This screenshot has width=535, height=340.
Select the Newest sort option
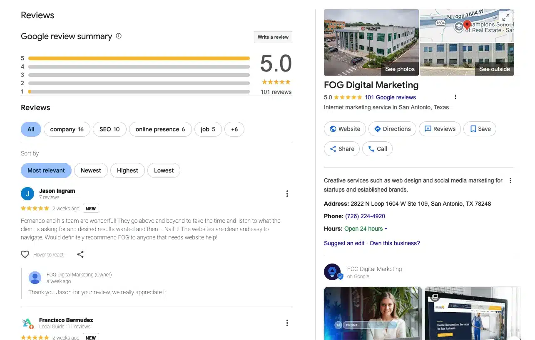point(91,170)
